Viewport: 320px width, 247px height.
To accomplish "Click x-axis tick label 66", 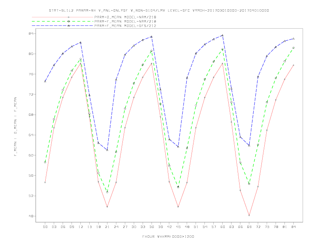I will tap(240, 227).
